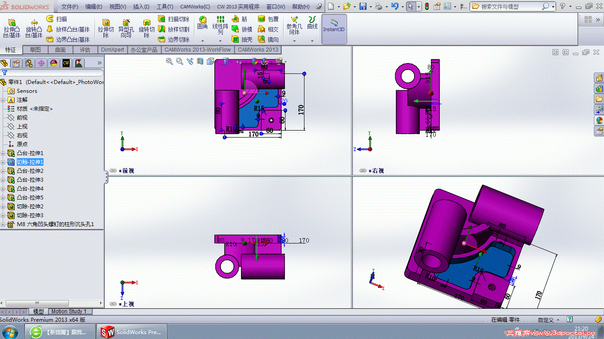The width and height of the screenshot is (604, 339).
Task: Open the Save button dropdown arrow
Action: (371, 6)
